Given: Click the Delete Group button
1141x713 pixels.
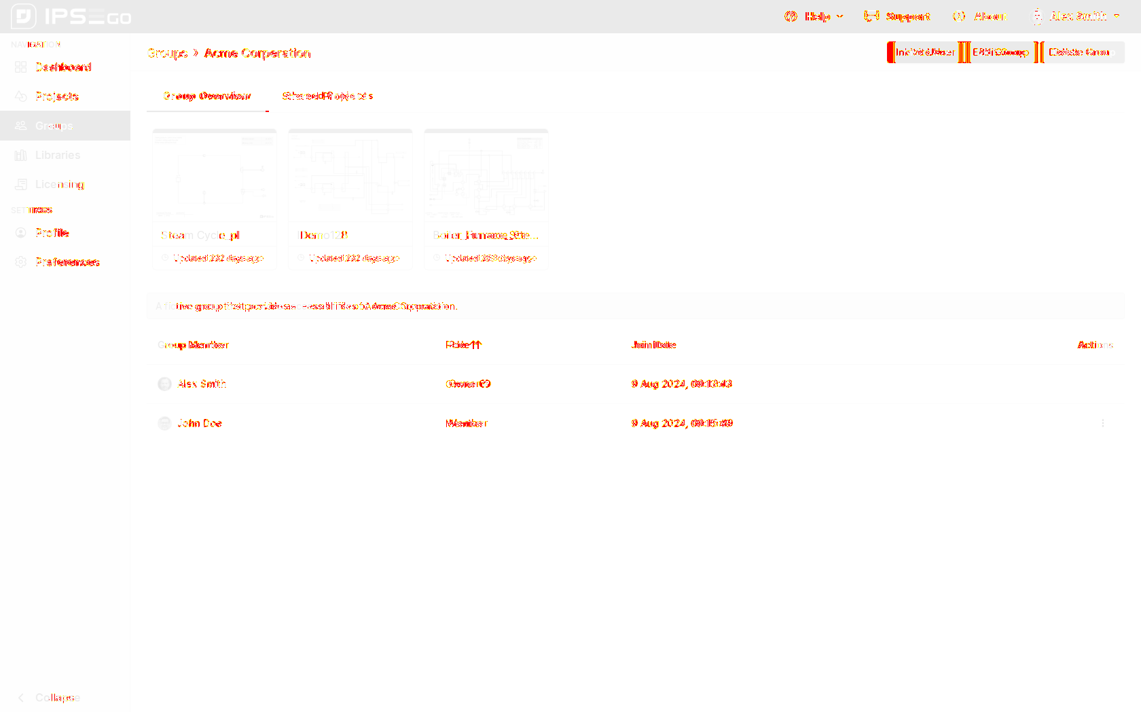Looking at the screenshot, I should click(1081, 52).
